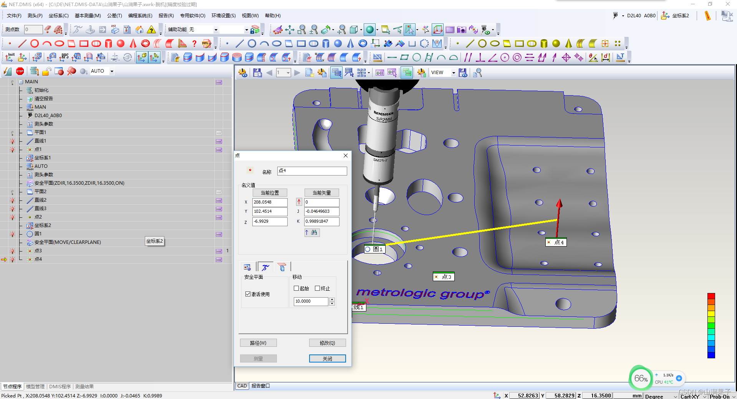The width and height of the screenshot is (737, 399).
Task: Click the 路径(W) button
Action: tap(258, 343)
